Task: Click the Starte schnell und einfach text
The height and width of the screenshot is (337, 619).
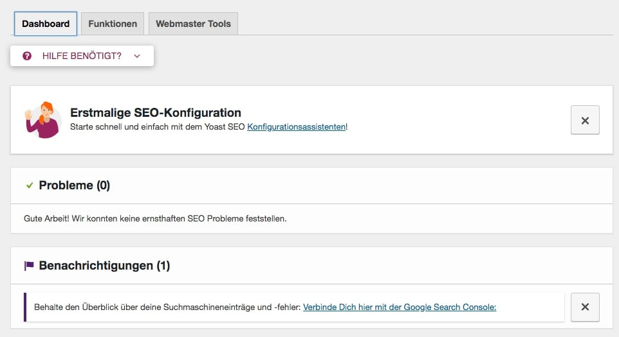Action: [x=158, y=126]
